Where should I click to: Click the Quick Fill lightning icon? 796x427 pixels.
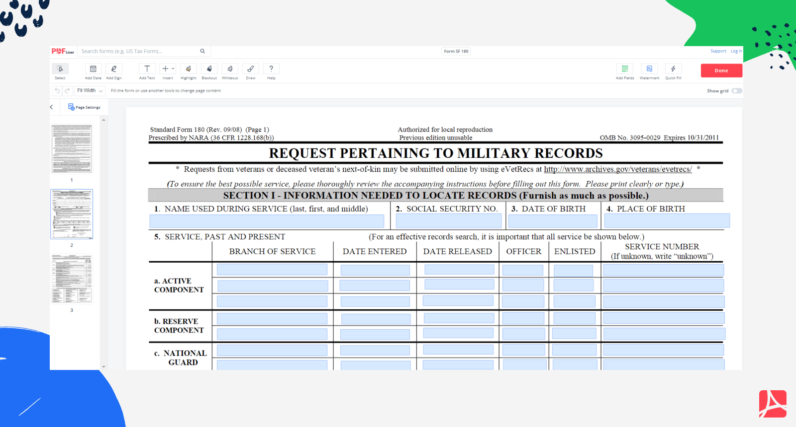pyautogui.click(x=673, y=69)
